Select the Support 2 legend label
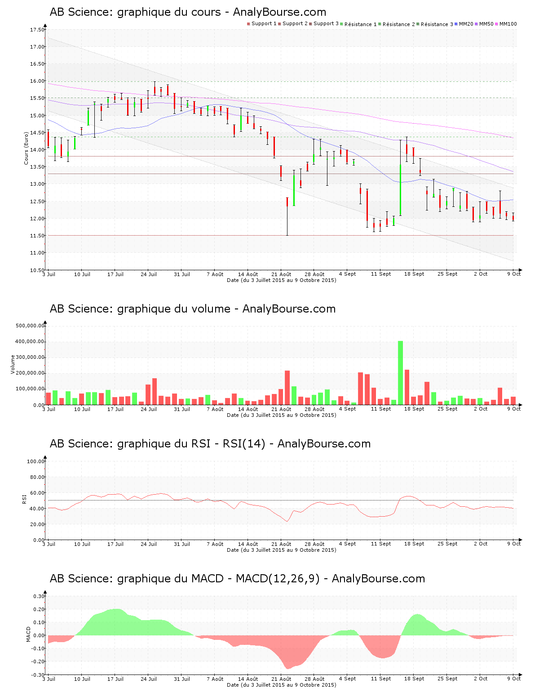Screen dimensions: 539x697 click(x=295, y=24)
